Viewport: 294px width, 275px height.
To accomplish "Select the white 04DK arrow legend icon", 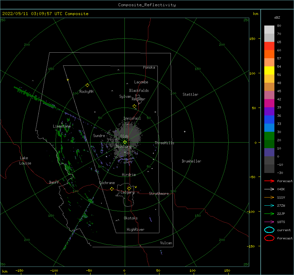I will coord(269,189).
